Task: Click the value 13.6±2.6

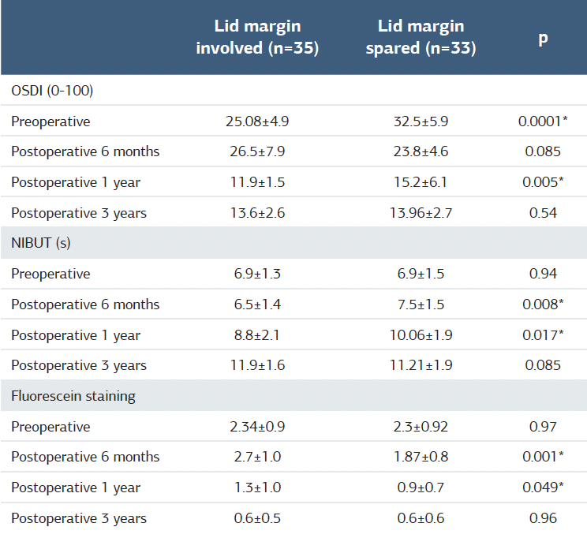Action: 257,213
